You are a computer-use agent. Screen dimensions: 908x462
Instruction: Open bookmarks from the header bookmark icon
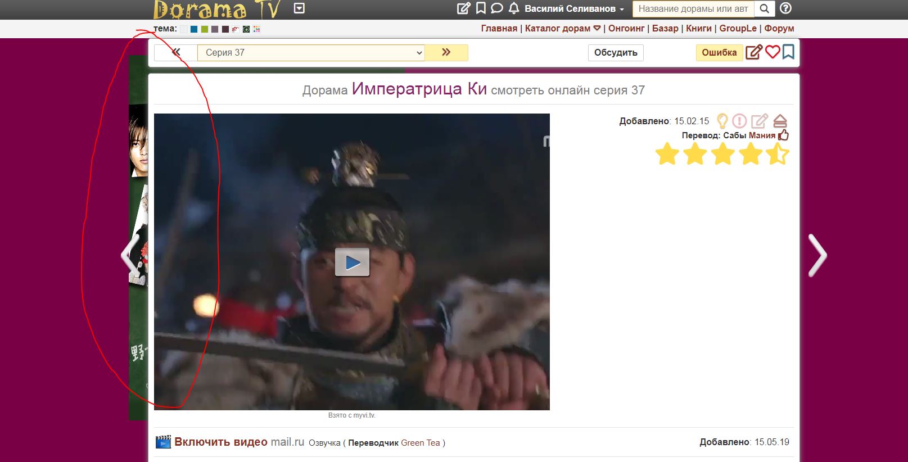[481, 8]
